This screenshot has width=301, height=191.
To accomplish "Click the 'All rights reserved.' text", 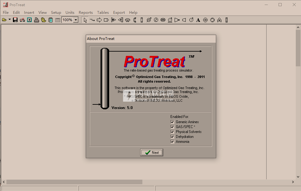I will point(154,81).
